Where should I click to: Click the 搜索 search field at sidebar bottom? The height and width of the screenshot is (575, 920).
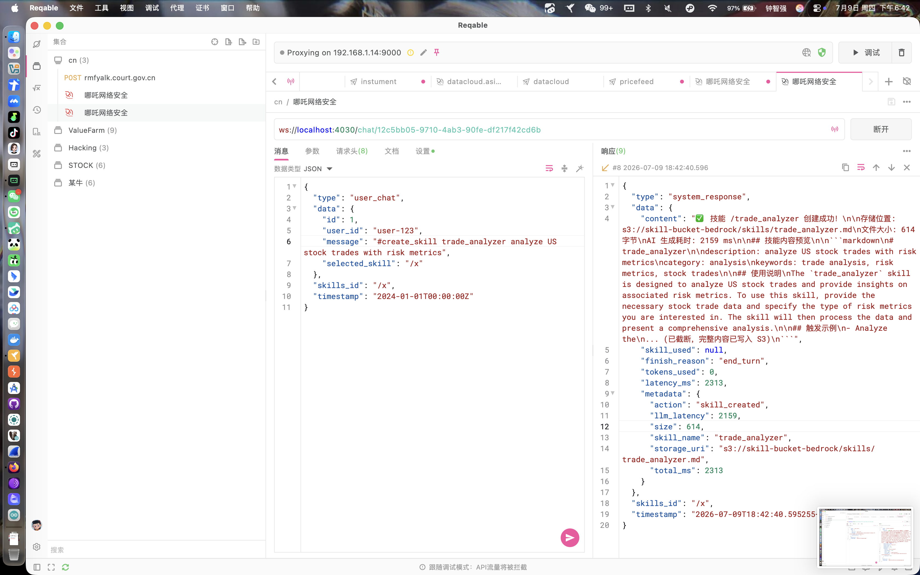click(157, 550)
